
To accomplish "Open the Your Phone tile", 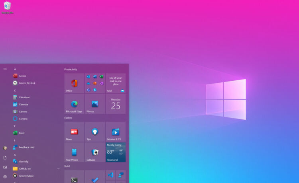I will click(x=74, y=152).
